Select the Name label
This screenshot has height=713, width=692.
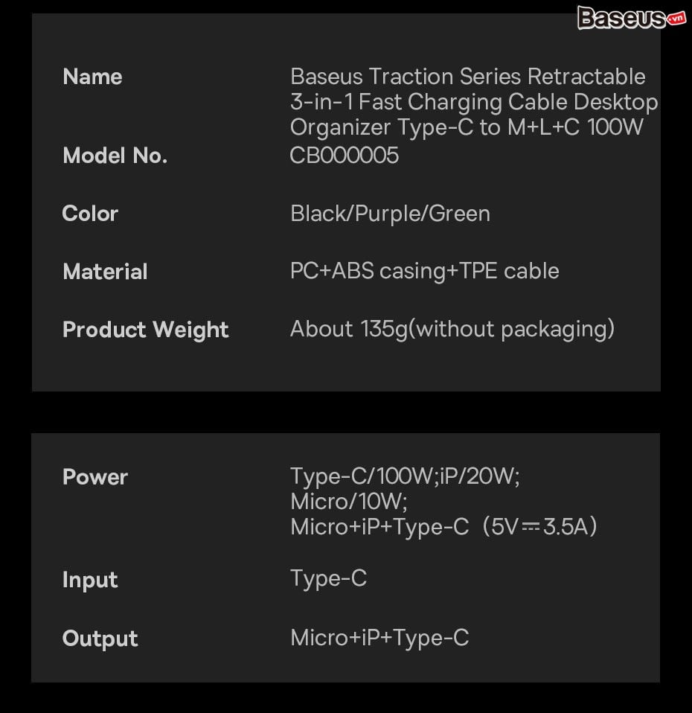point(92,77)
